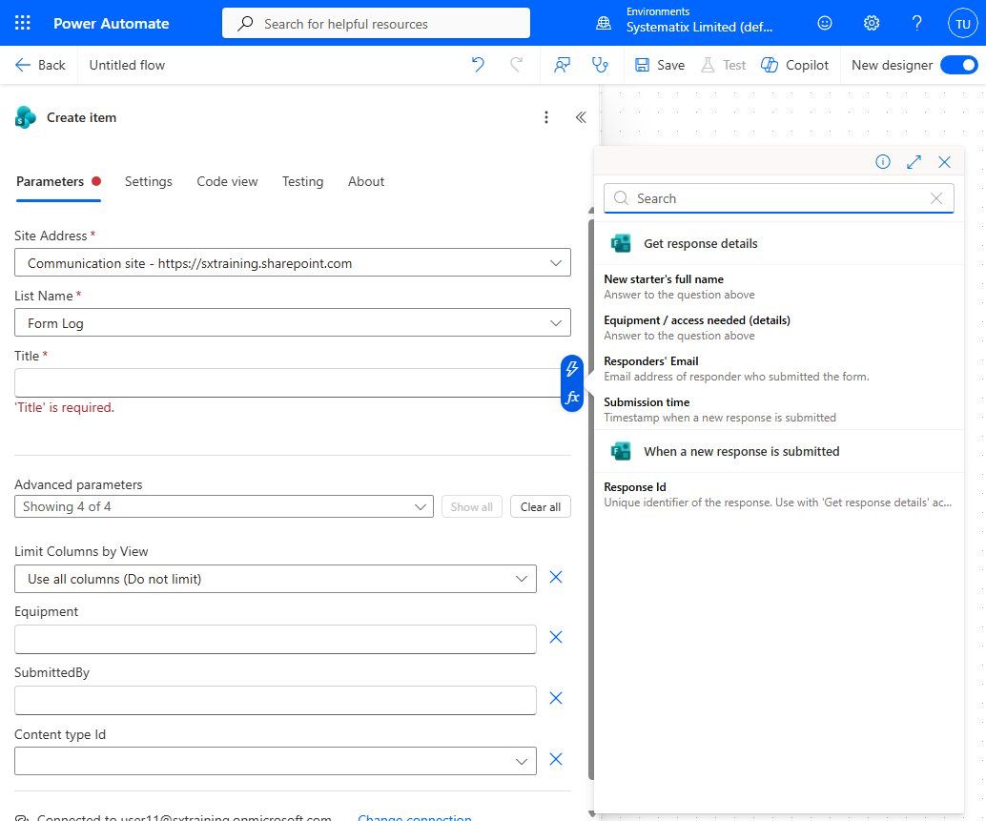The image size is (986, 821).
Task: Click the Test flask icon
Action: pyautogui.click(x=708, y=65)
